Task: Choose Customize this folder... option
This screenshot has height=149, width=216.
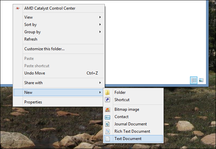Action: (44, 49)
